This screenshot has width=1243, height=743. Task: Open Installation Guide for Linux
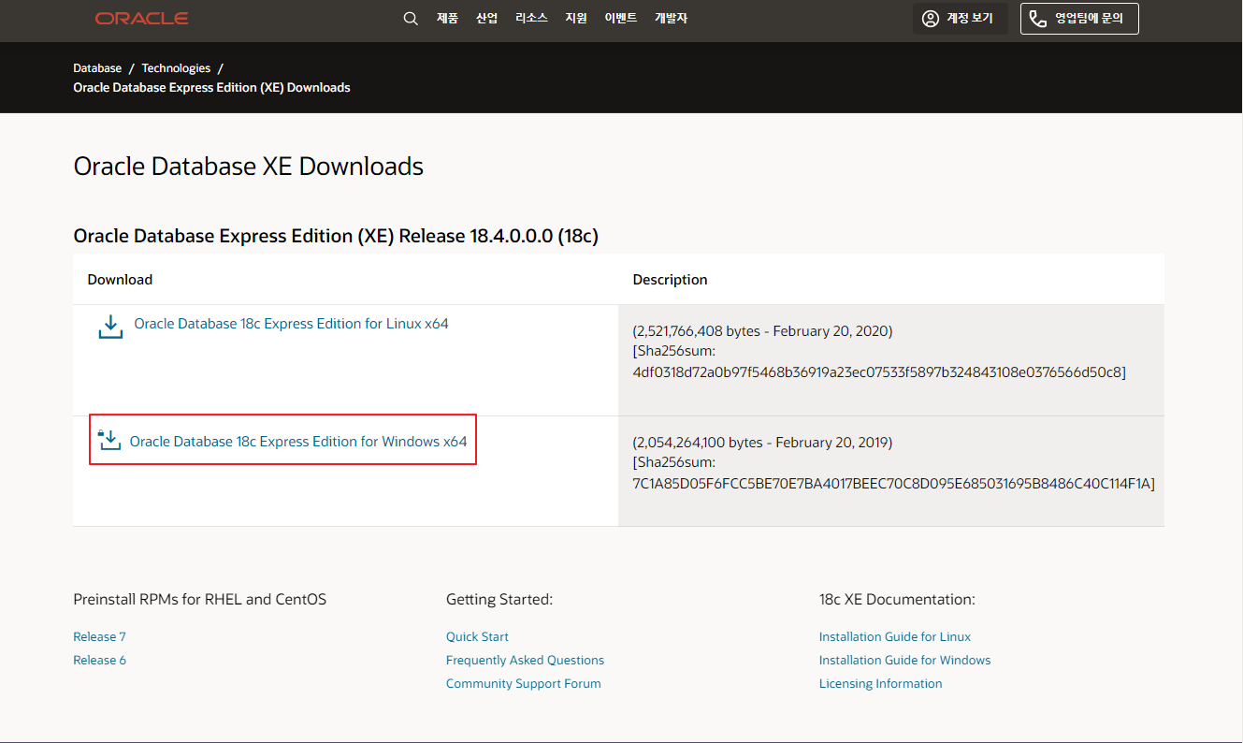tap(895, 637)
